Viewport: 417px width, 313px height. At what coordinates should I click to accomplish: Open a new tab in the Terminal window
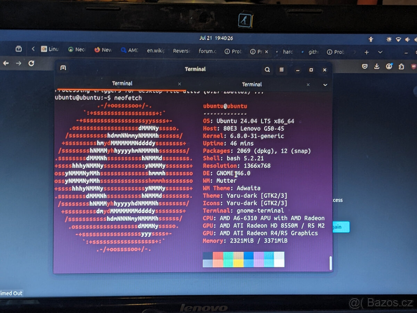point(63,68)
